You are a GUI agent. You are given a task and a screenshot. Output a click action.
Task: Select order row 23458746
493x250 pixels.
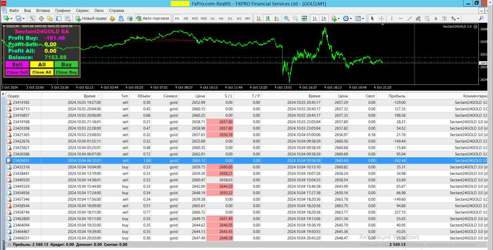coord(246,212)
